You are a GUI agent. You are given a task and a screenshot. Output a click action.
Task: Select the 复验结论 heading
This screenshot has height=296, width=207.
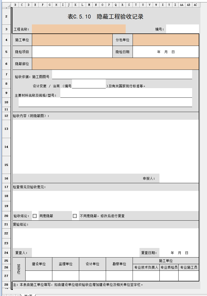[x=21, y=224]
